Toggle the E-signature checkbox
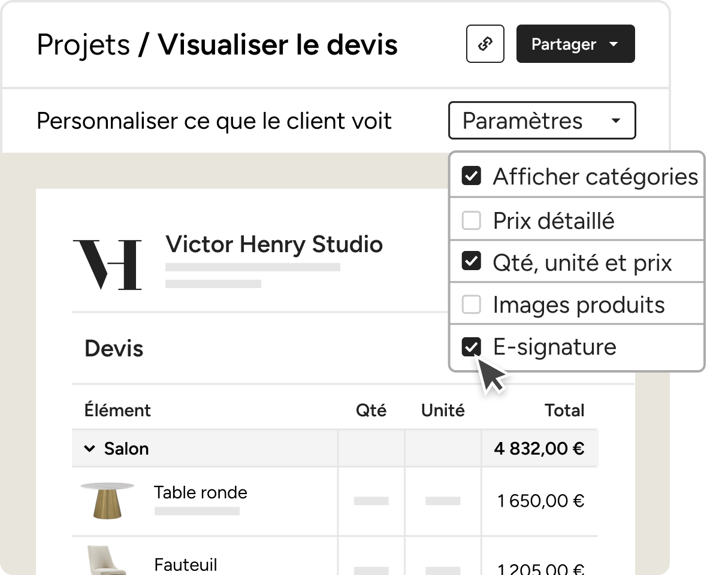707x575 pixels. (x=472, y=347)
